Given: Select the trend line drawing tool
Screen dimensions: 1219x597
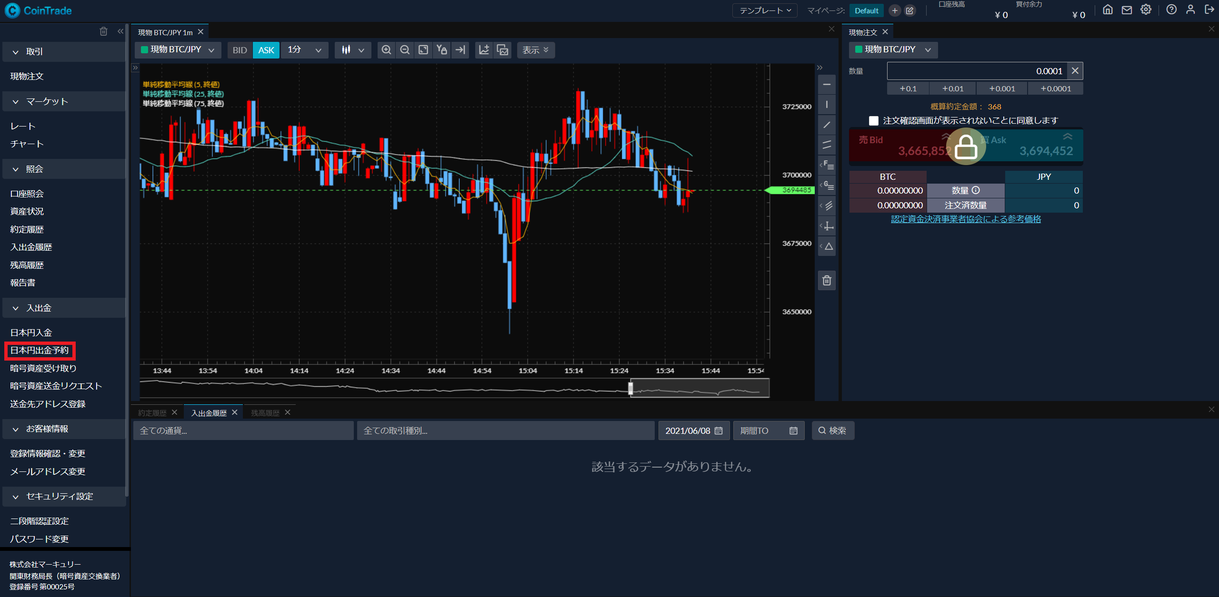Looking at the screenshot, I should [x=827, y=125].
